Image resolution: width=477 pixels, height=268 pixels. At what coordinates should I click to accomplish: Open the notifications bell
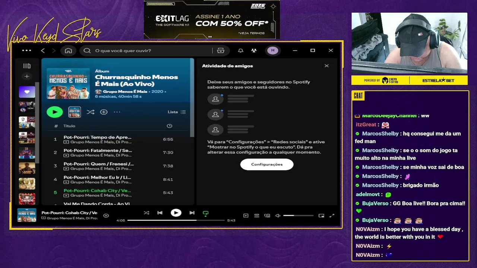[241, 51]
